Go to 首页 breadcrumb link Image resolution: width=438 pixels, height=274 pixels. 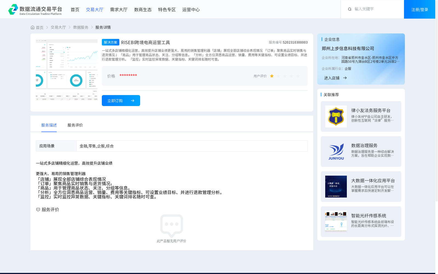click(40, 27)
